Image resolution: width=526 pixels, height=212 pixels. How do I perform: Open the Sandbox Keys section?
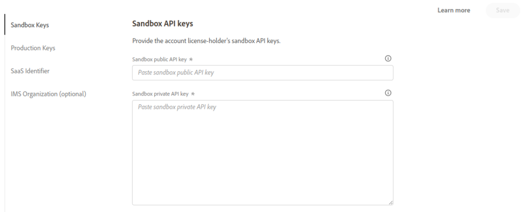click(x=30, y=25)
